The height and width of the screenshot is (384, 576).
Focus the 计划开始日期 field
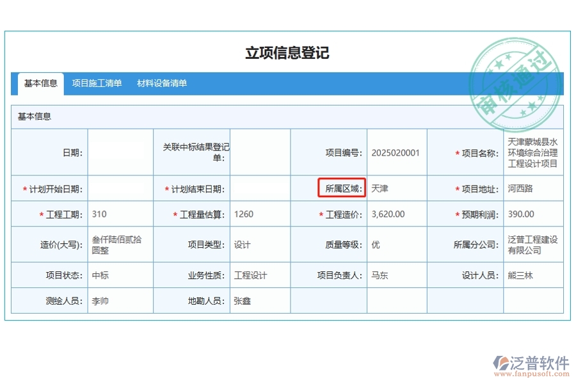120,189
